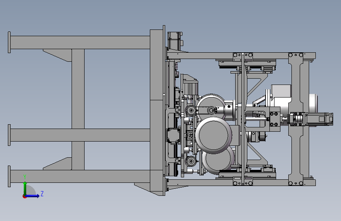The image size is (341, 221).
Task: Click the green Y axis of the triad
Action: (x=25, y=188)
